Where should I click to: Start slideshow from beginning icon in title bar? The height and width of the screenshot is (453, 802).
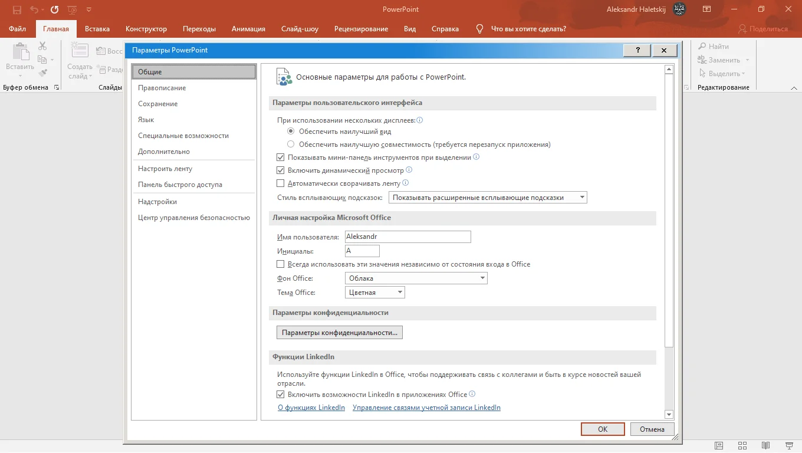coord(72,10)
